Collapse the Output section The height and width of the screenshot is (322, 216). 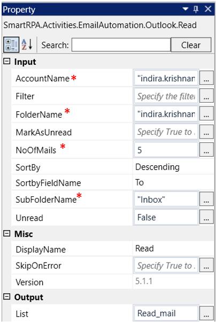7,296
